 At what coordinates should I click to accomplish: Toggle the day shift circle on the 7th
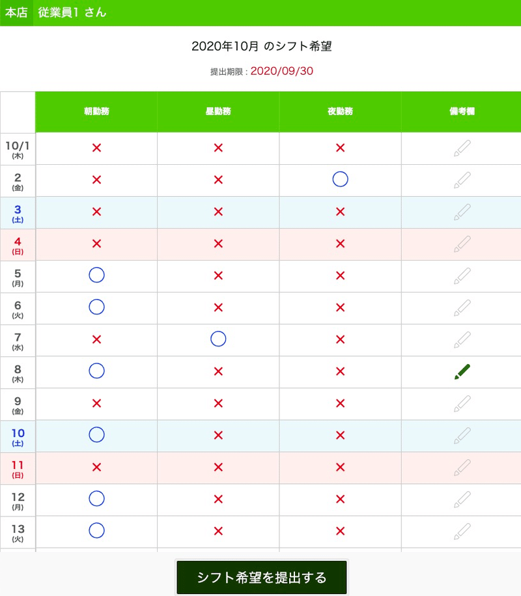point(218,339)
